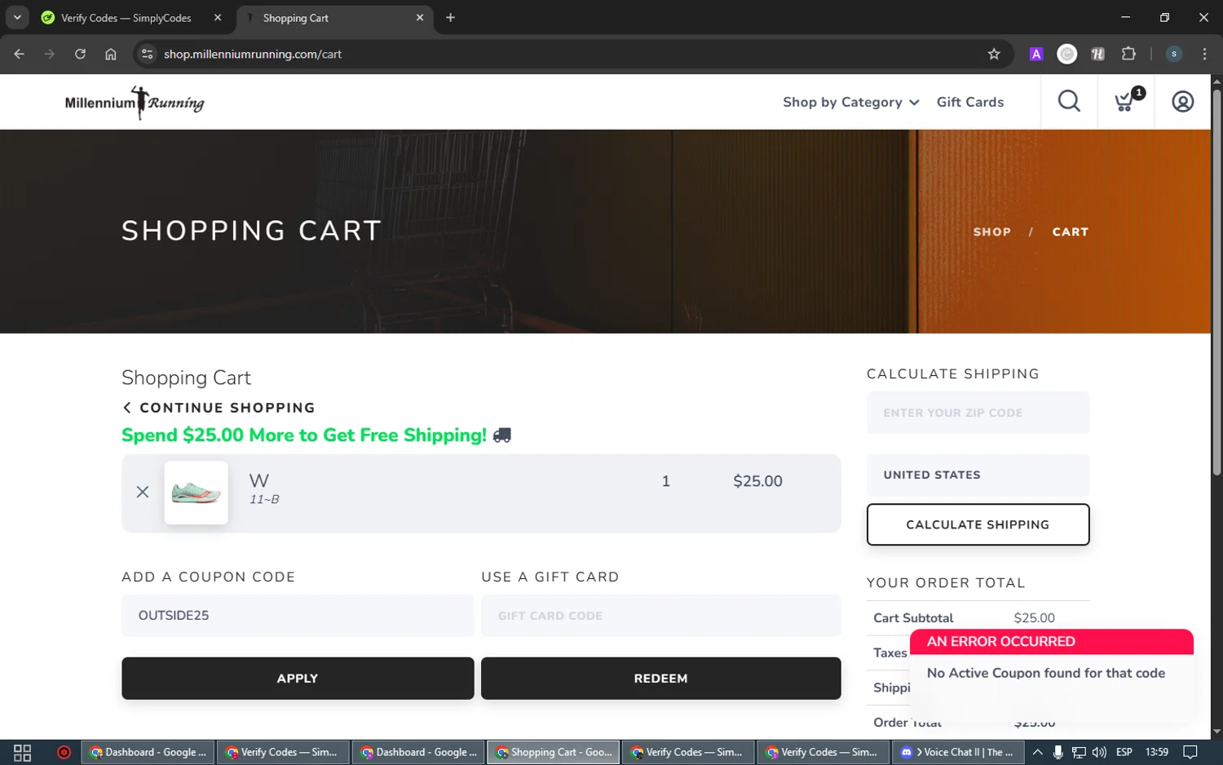
Task: Click the 13:59 taskbar clock
Action: [x=1156, y=752]
